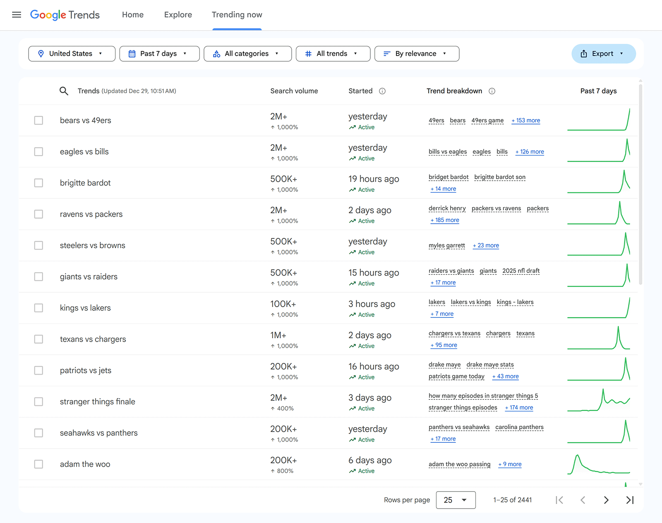
Task: Open the Rows per page dropdown
Action: (456, 500)
